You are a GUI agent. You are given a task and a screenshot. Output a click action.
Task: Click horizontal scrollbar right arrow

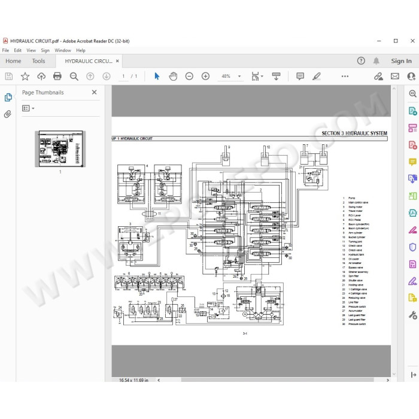388,380
